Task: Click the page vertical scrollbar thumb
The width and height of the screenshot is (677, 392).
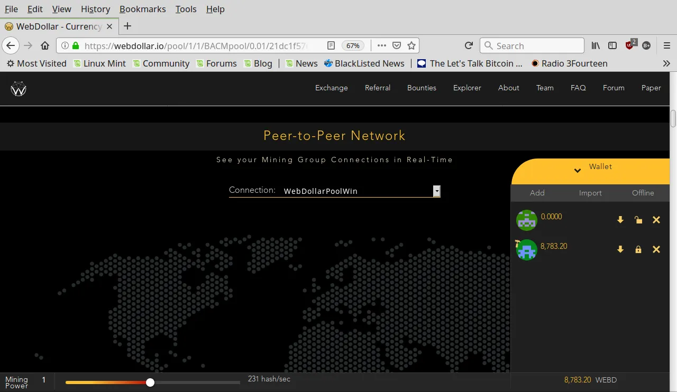Action: point(673,118)
